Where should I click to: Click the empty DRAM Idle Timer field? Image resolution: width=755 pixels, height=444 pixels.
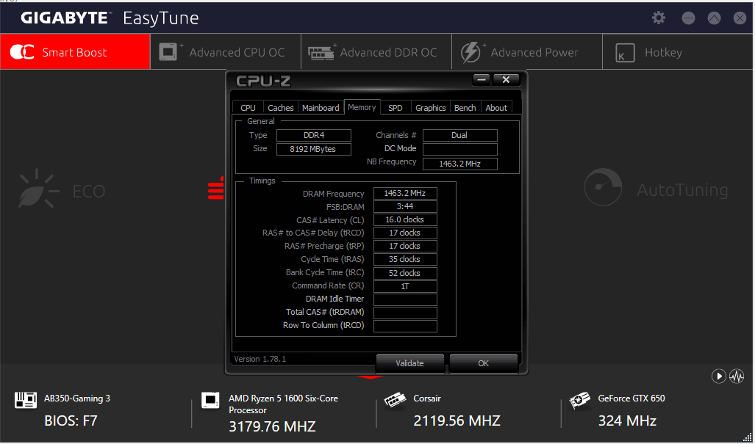[405, 299]
